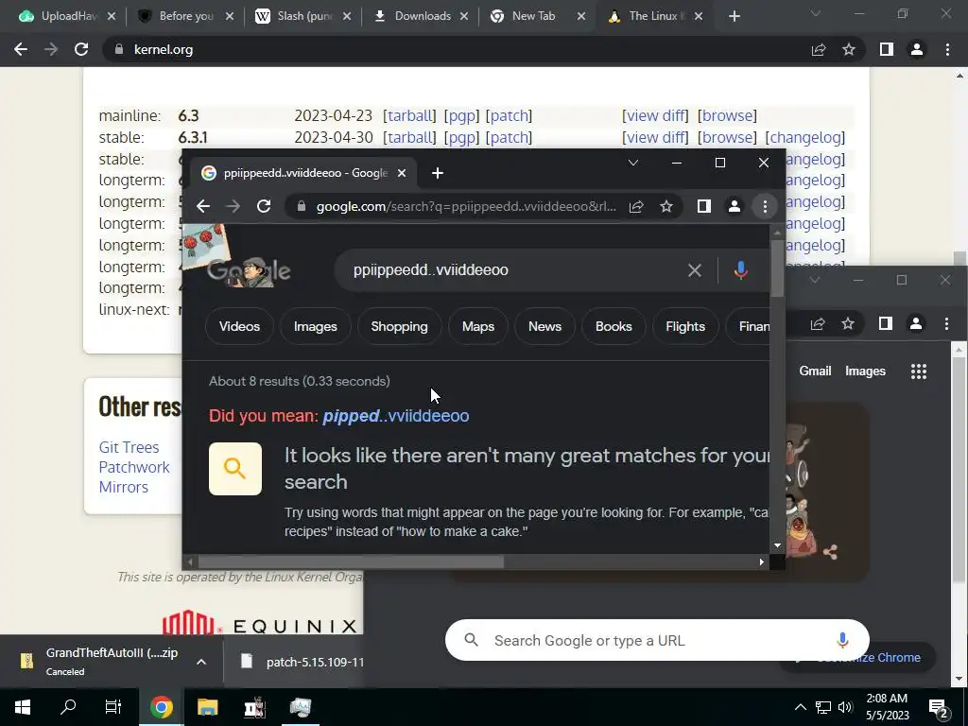Click the vertical scrollbar thumb in Google search window
This screenshot has height=726, width=968.
click(777, 268)
